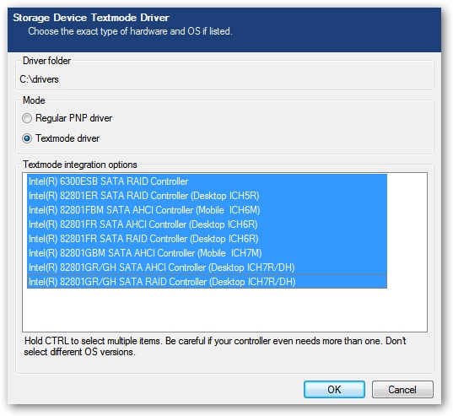453x416 pixels.
Task: Click the Textmode driver label text
Action: (67, 138)
